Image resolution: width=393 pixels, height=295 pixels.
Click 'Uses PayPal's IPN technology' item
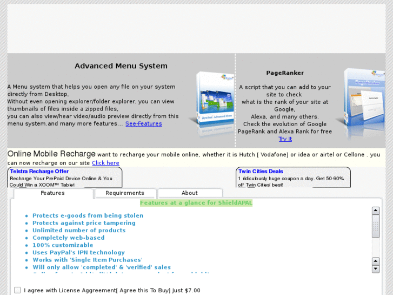click(78, 252)
